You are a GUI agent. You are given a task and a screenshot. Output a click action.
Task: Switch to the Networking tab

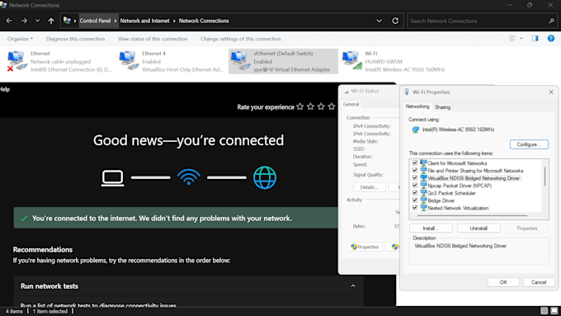click(417, 106)
